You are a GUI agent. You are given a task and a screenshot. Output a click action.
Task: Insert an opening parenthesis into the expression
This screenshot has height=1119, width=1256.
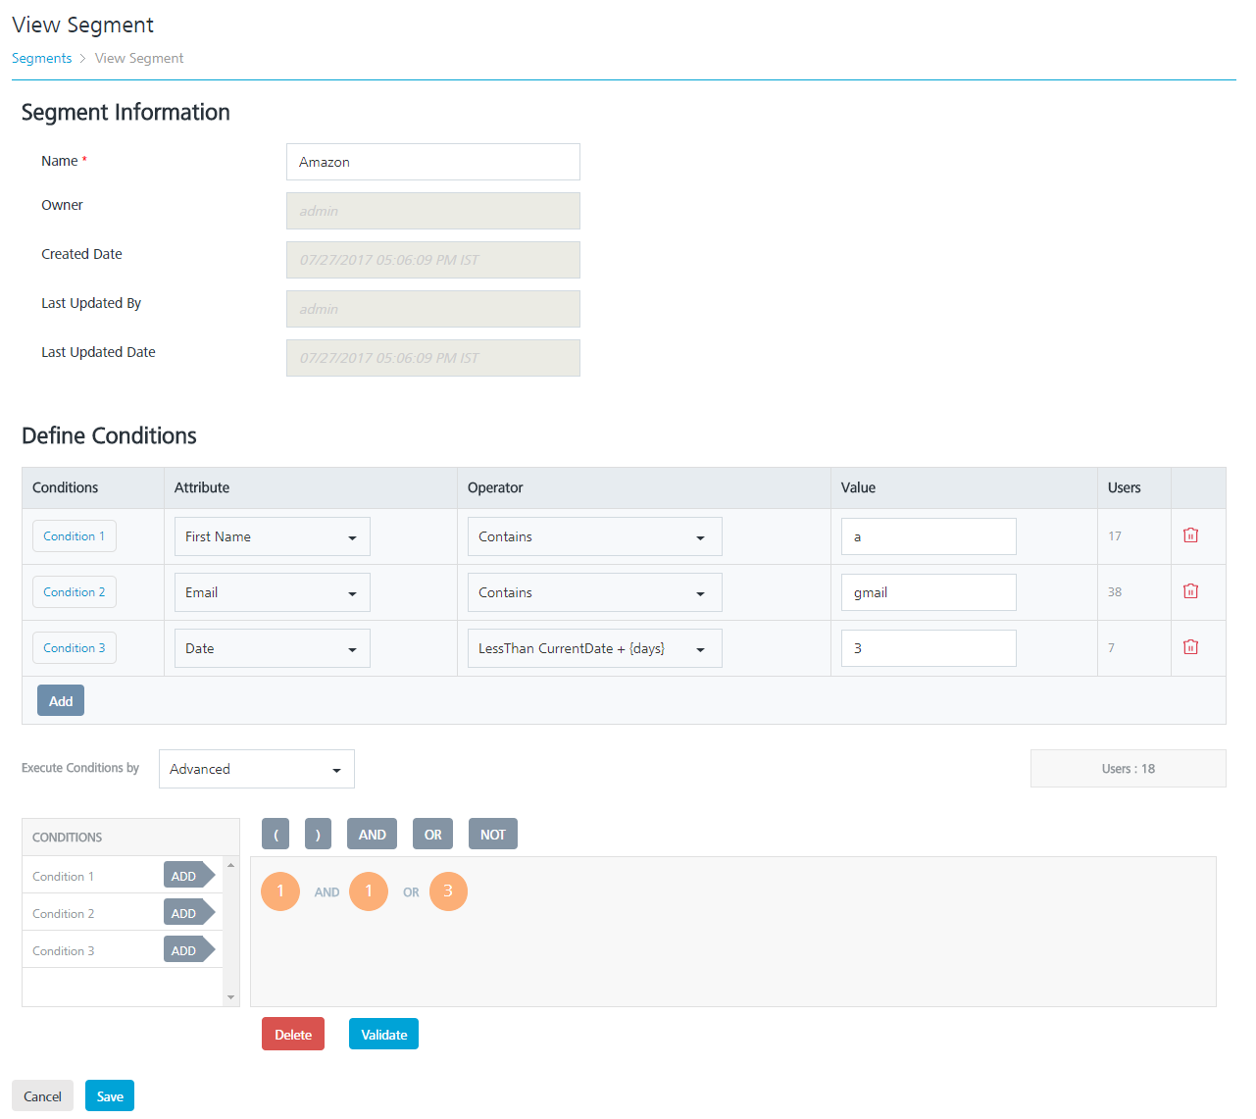pyautogui.click(x=276, y=834)
